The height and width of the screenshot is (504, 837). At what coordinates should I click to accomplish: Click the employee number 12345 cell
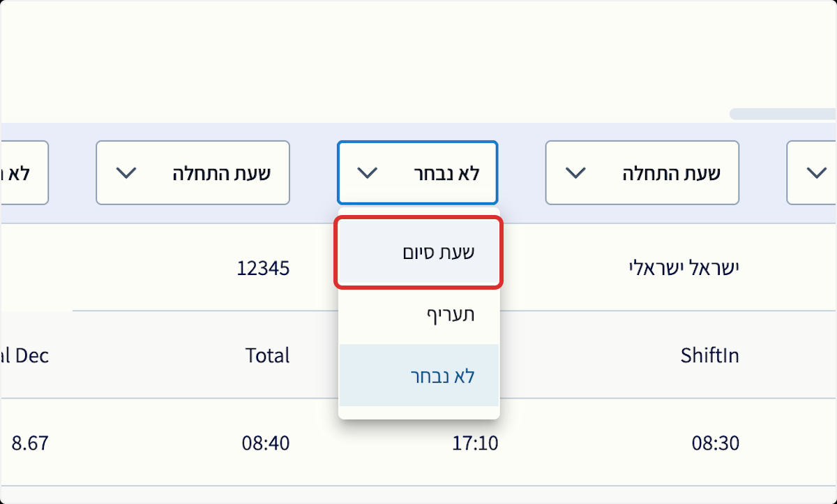point(263,268)
